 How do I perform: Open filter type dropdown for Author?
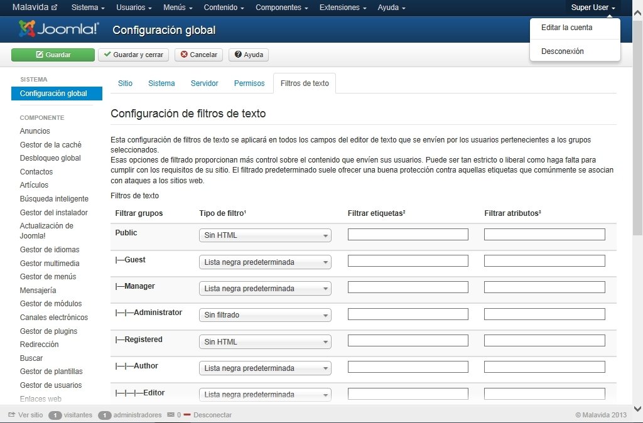click(x=265, y=368)
